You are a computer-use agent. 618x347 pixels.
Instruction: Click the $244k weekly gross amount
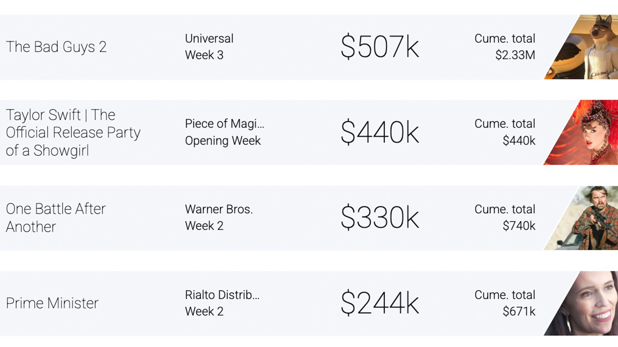380,303
